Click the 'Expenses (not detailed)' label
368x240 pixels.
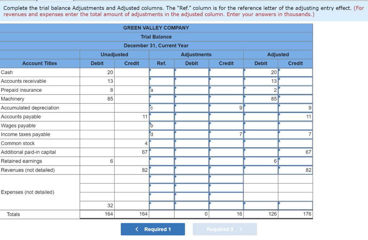[27, 192]
